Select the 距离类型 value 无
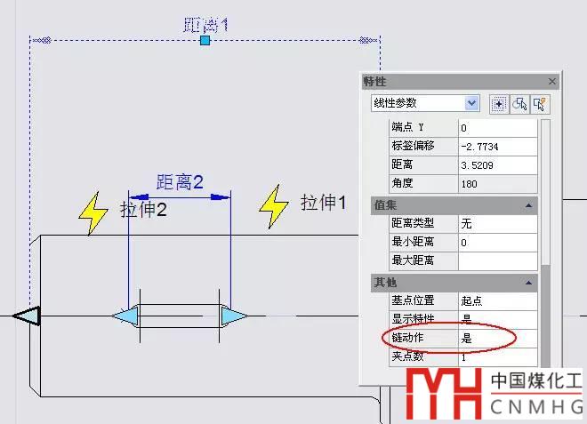The width and height of the screenshot is (587, 424). click(498, 224)
